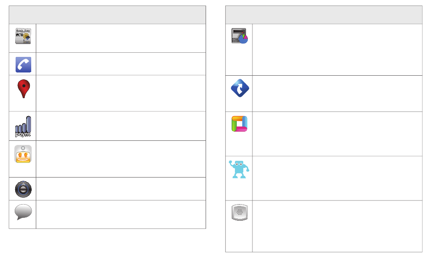Click the blank cell beside the Poynt icon
Screen dimensions: 436x278
(121, 126)
